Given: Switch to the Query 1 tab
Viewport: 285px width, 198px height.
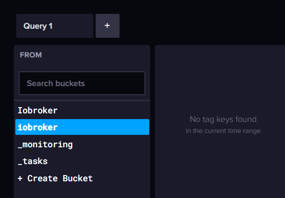Looking at the screenshot, I should pyautogui.click(x=55, y=26).
